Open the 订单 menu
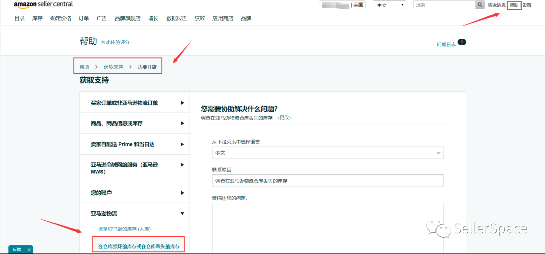The width and height of the screenshot is (545, 254). tap(84, 18)
